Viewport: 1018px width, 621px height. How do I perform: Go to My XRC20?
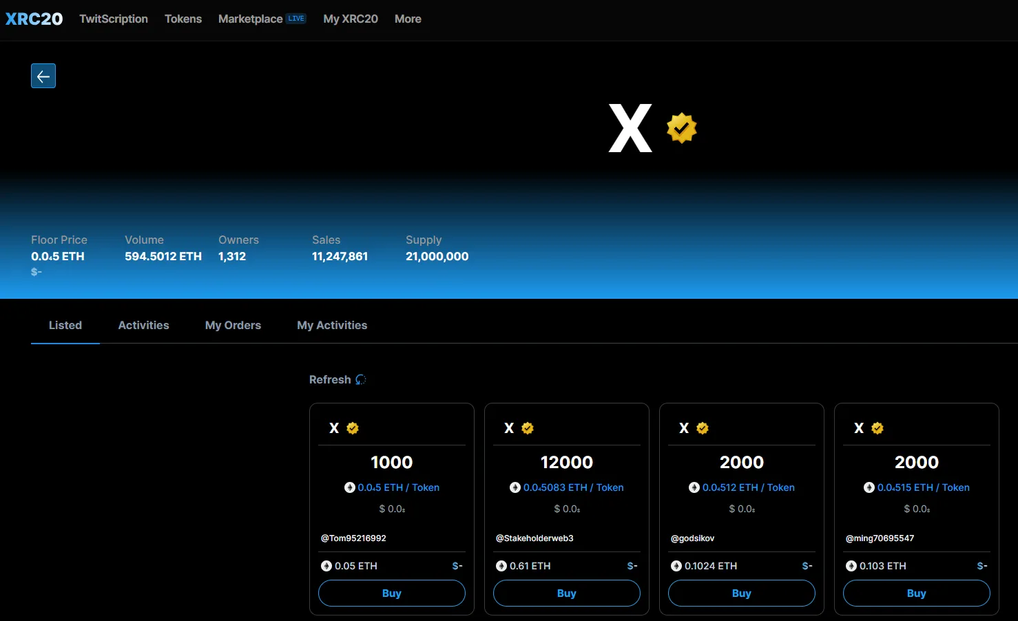351,19
